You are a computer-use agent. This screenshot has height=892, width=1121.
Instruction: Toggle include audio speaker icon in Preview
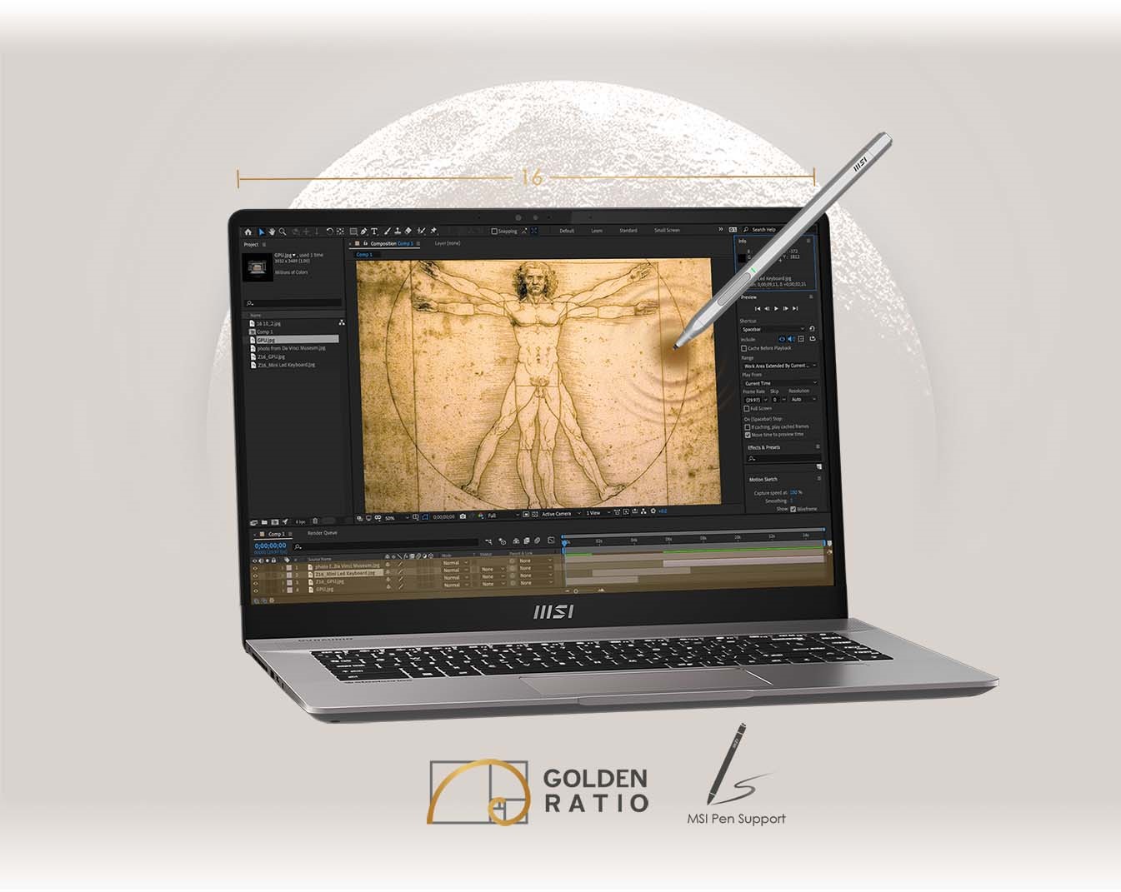pos(791,339)
